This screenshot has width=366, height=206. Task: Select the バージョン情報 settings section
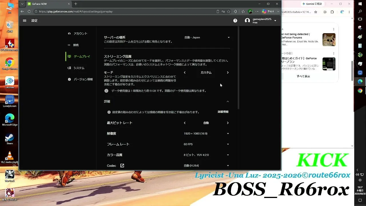80,79
